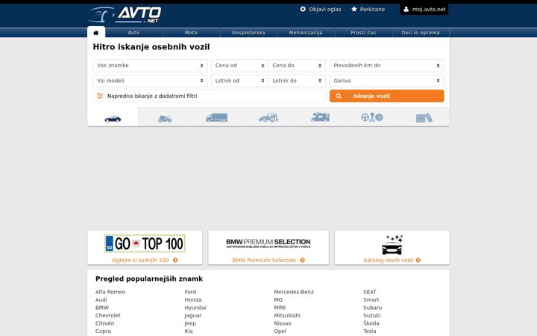The height and width of the screenshot is (336, 537).
Task: Open the Citroën brand link
Action: 105,323
